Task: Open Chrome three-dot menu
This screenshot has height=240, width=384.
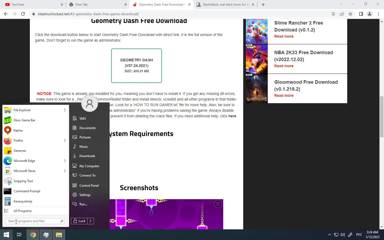Action: tap(378, 14)
